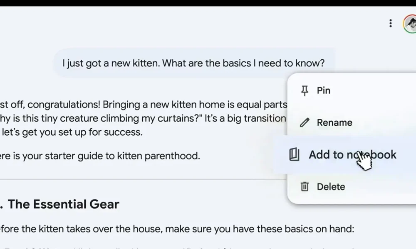Click the starter guide to kitten parenthood sentence
The image size is (416, 249).
click(x=100, y=156)
